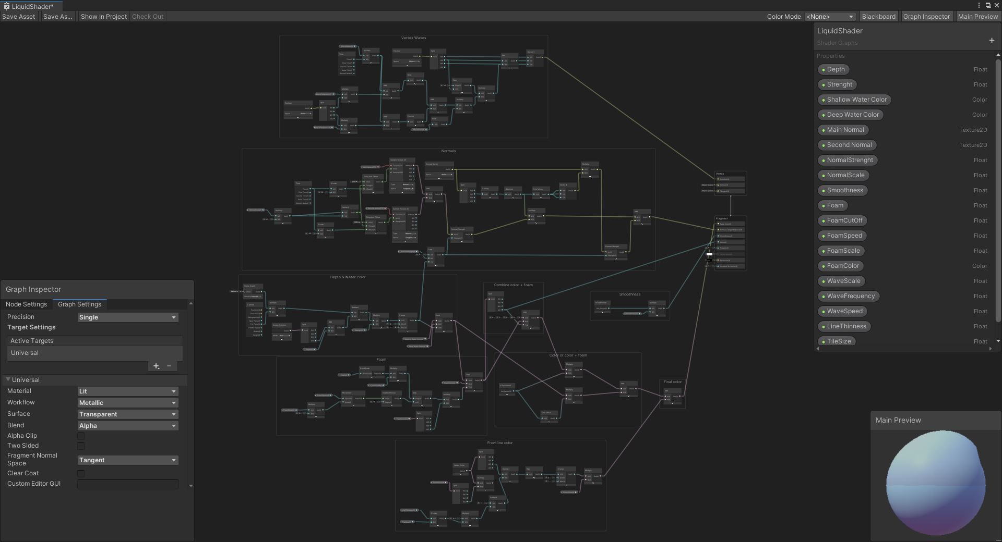
Task: Collapse the Universal section foldout
Action: (8, 380)
